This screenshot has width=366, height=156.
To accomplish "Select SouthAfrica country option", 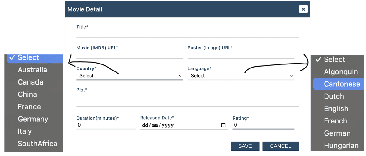I will point(37,144).
